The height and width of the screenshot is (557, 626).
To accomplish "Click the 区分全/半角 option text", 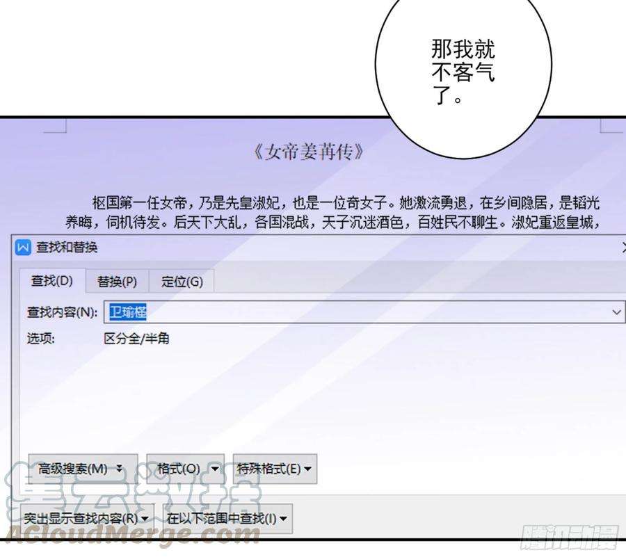I will (x=136, y=339).
